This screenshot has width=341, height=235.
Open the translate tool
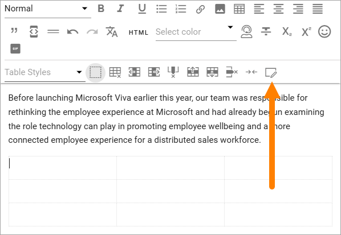(112, 32)
